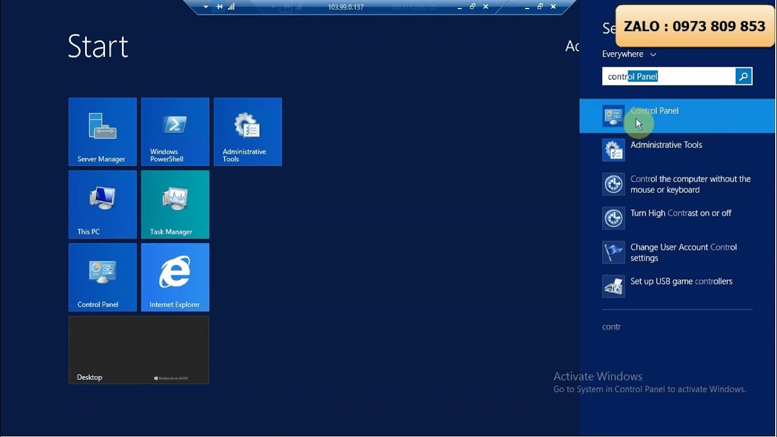Click the magnifier search button
The width and height of the screenshot is (777, 437).
pos(744,76)
